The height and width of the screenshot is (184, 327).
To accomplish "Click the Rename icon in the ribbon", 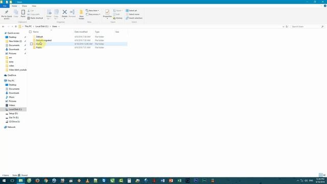I will (x=72, y=12).
